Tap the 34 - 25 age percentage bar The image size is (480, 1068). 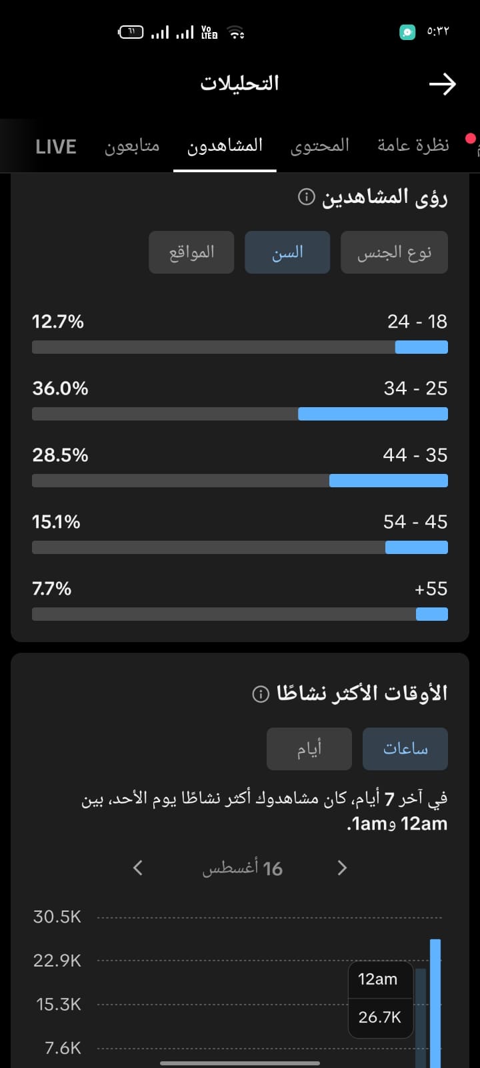coord(240,414)
